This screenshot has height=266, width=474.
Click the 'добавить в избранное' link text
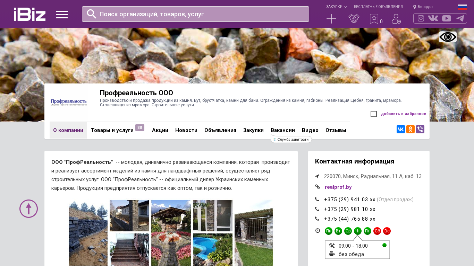pyautogui.click(x=404, y=114)
